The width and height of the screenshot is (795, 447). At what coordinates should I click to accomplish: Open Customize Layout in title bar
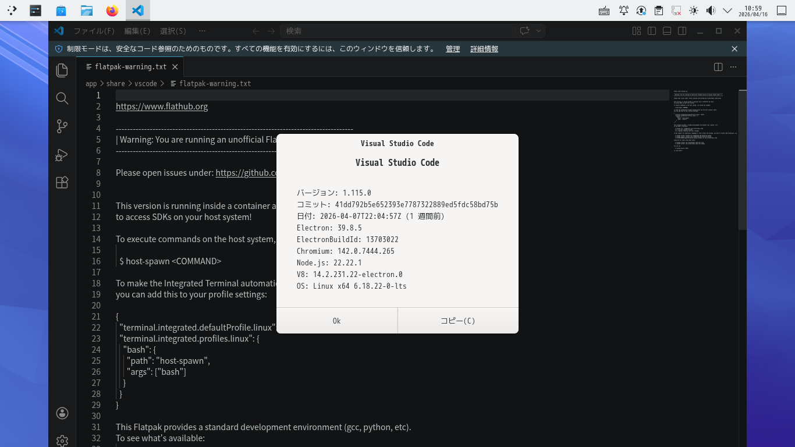pos(637,31)
